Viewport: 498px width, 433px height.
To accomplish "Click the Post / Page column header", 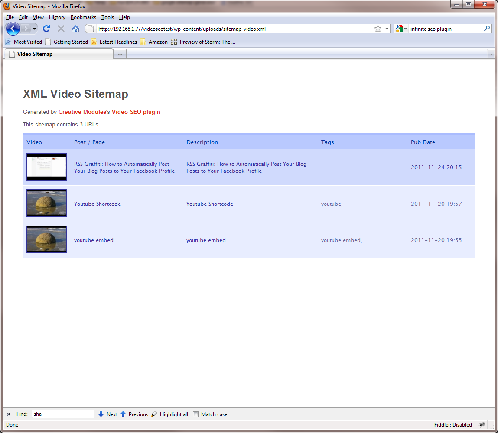I will (90, 142).
